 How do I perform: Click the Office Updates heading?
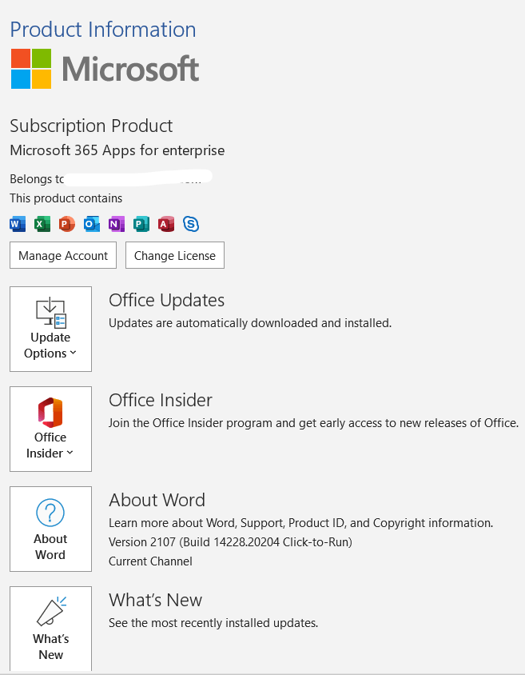[166, 300]
